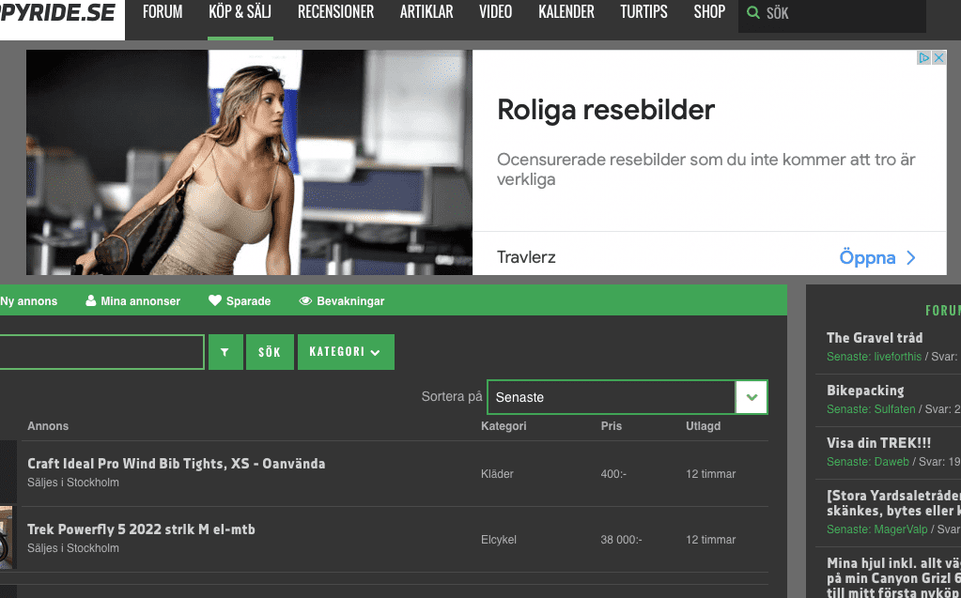This screenshot has height=598, width=961.
Task: Click the Ny annons link
Action: [x=28, y=300]
